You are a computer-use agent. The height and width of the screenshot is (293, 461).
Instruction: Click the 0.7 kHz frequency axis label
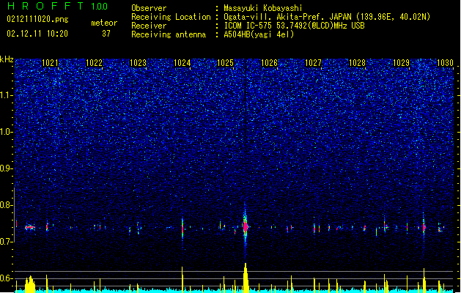[x=7, y=242]
